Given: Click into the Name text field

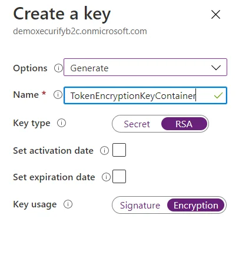Looking at the screenshot, I should [x=145, y=95].
